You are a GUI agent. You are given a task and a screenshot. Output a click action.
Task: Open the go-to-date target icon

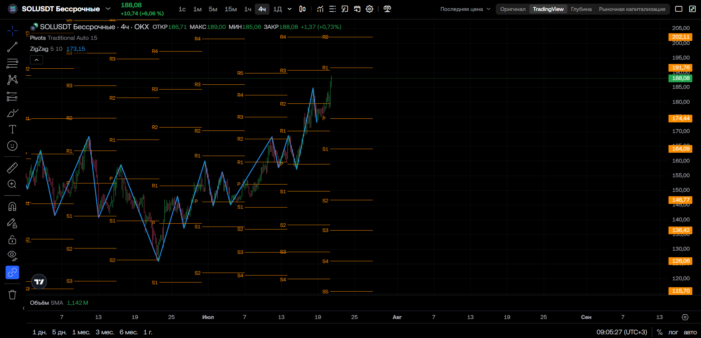click(685, 317)
